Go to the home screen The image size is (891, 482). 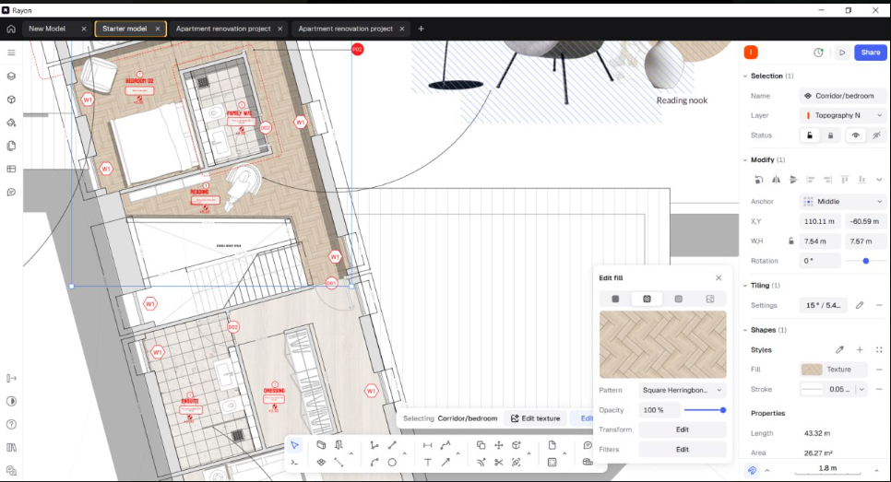(x=11, y=29)
